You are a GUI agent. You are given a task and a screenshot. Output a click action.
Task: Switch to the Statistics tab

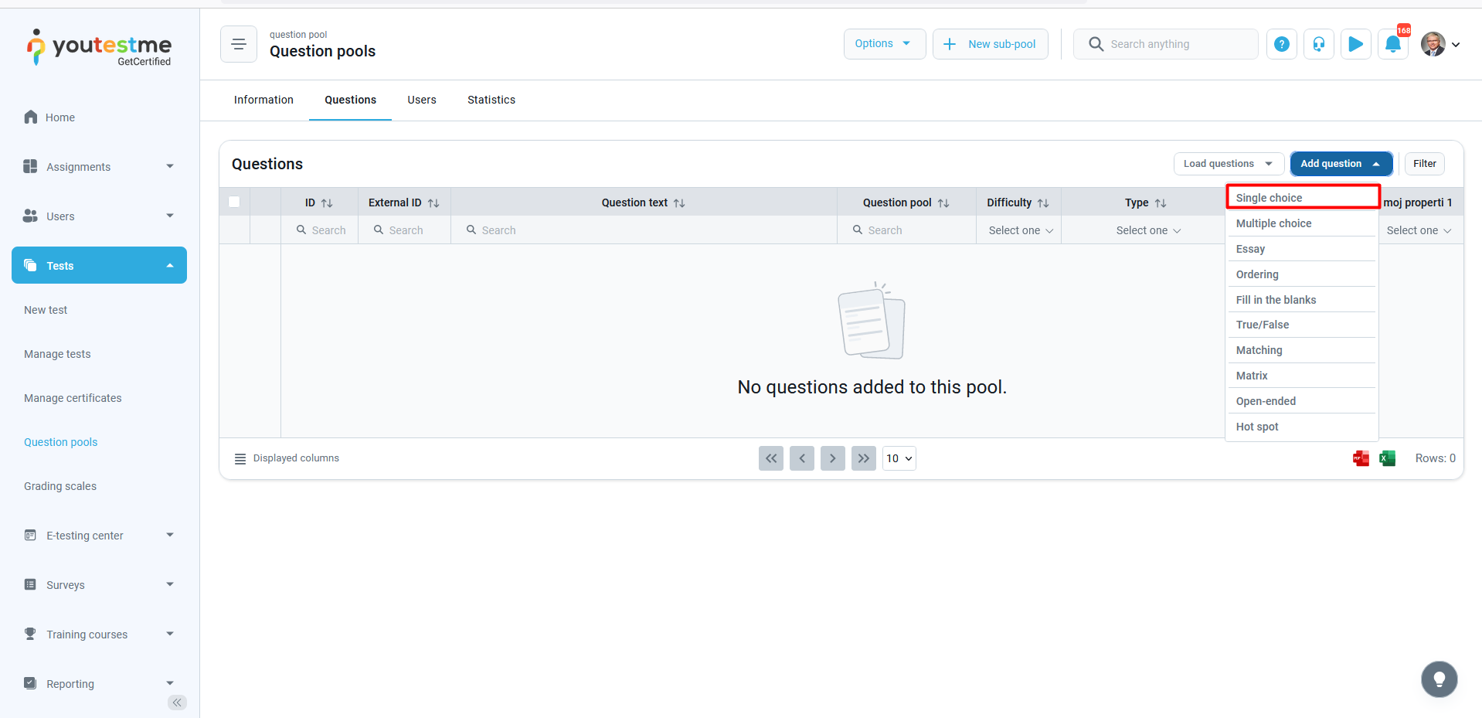491,100
